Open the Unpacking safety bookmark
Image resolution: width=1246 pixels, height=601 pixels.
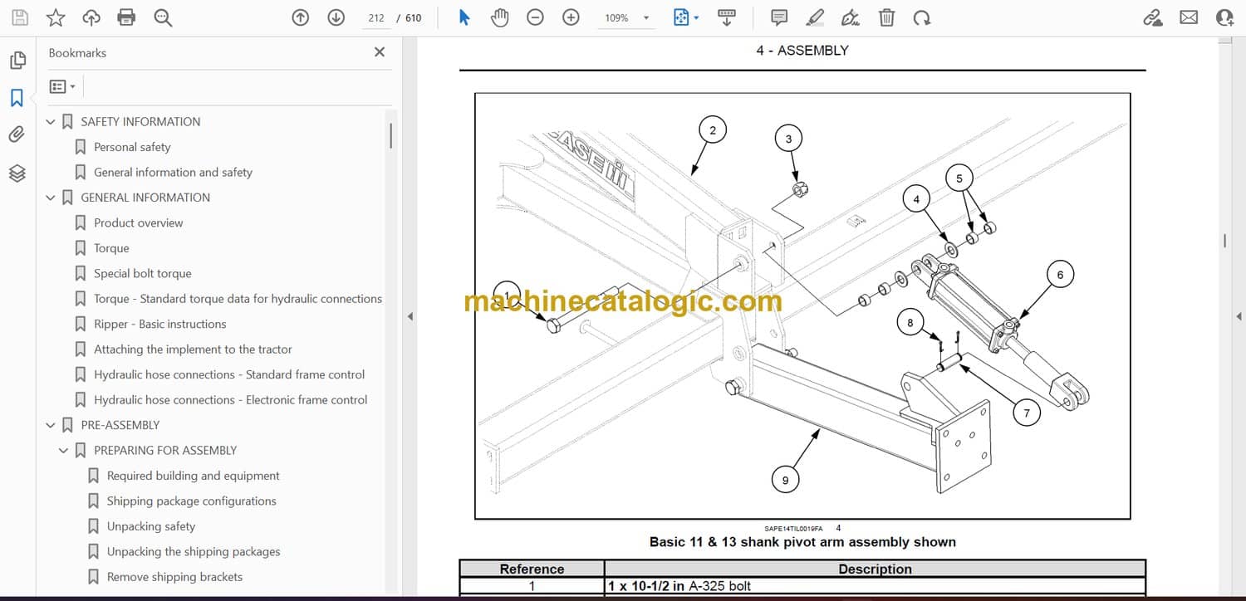[151, 526]
